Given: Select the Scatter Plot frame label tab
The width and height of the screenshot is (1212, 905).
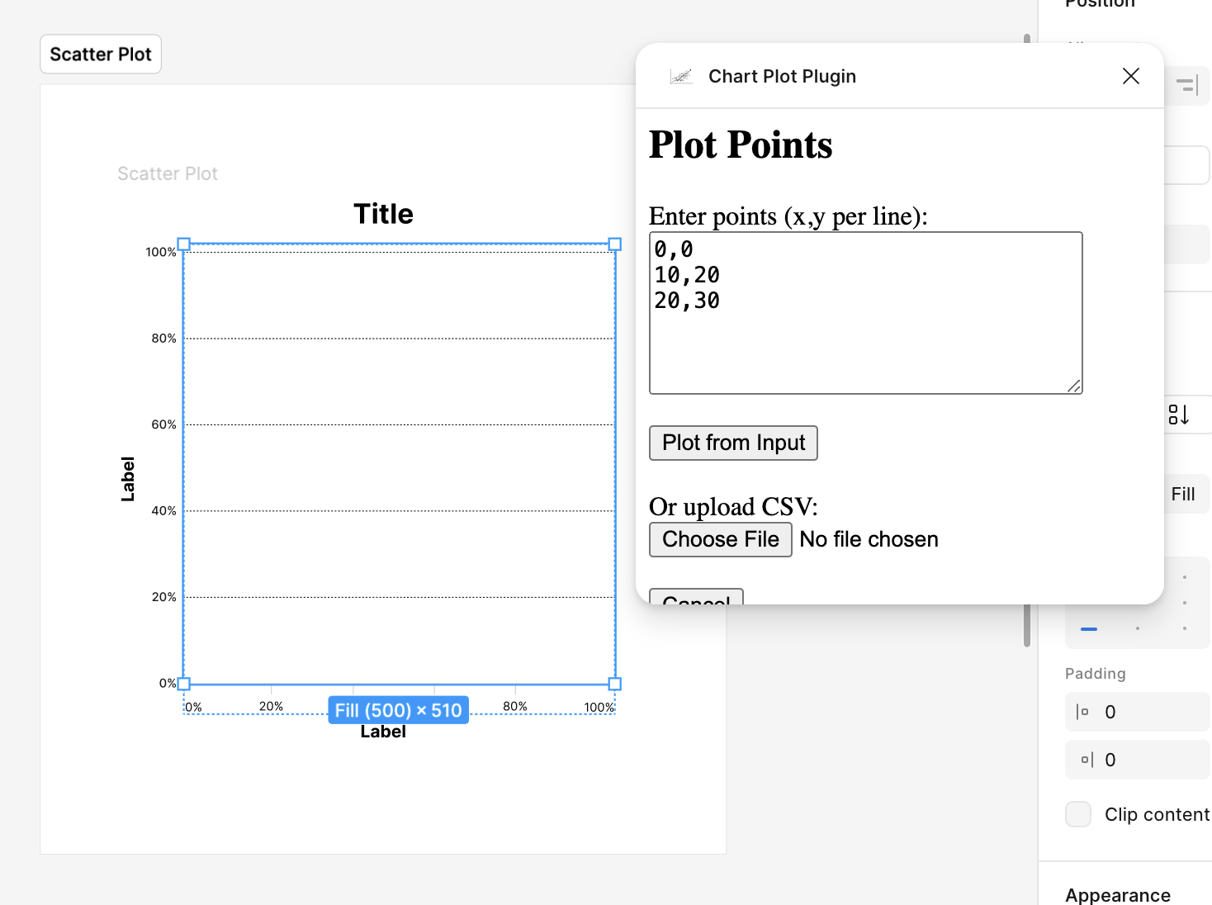Looking at the screenshot, I should click(101, 54).
